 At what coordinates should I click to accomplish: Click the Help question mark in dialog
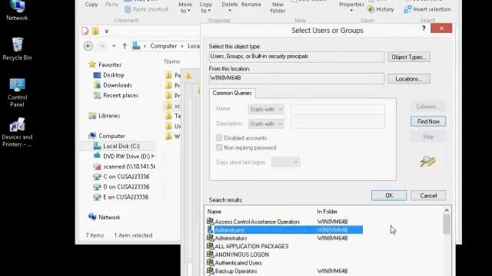[x=424, y=28]
